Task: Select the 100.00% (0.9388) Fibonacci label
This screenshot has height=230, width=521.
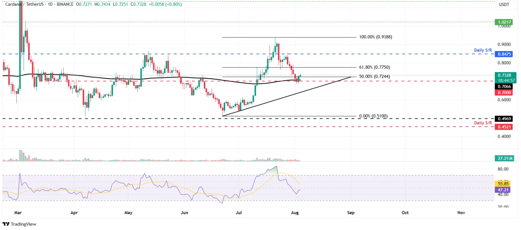Action: [375, 37]
